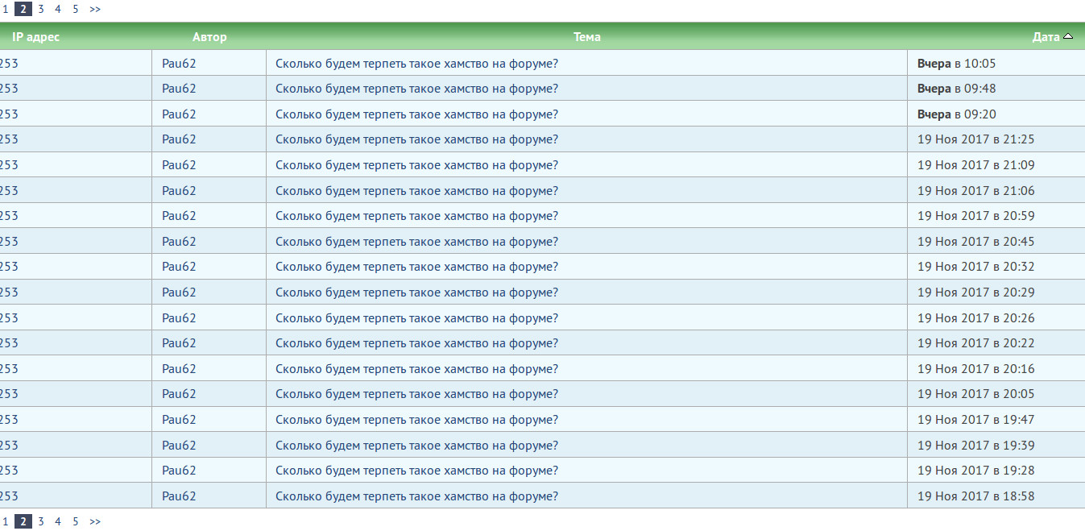The height and width of the screenshot is (531, 1085).
Task: Sort table by the Тема column header
Action: 586,37
